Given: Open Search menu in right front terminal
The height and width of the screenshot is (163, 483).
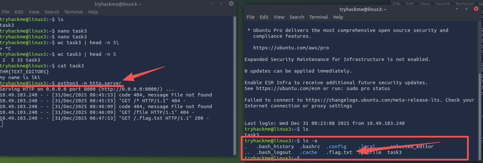Looking at the screenshot, I should tap(297, 17).
